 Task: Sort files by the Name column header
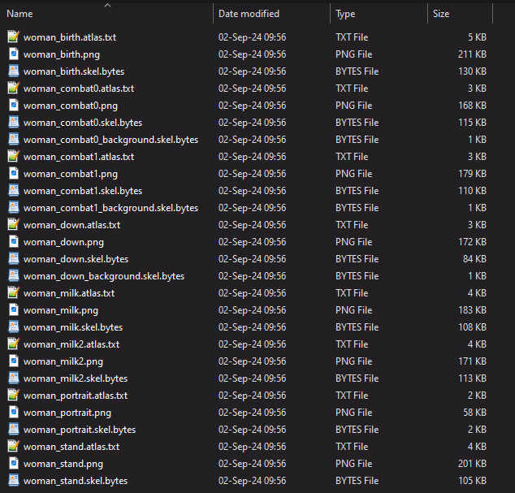pos(20,14)
